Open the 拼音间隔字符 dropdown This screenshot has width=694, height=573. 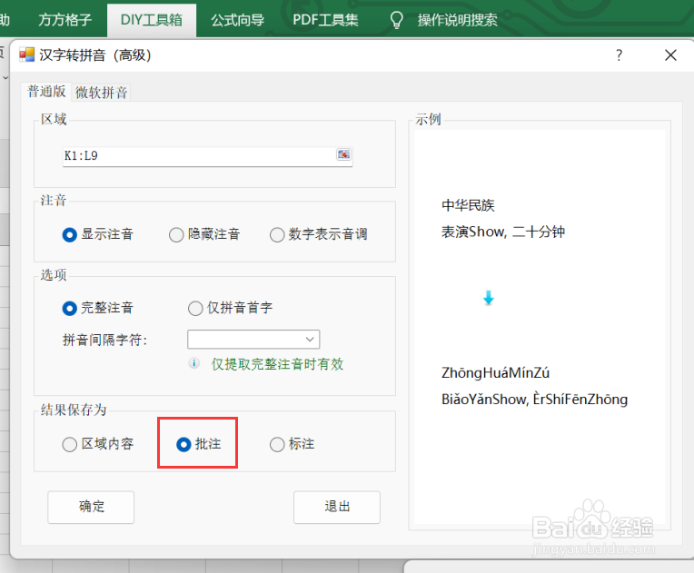point(253,340)
